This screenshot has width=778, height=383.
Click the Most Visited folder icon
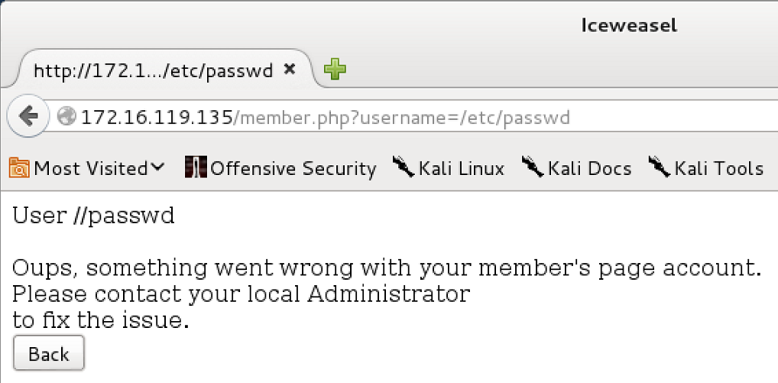click(19, 168)
